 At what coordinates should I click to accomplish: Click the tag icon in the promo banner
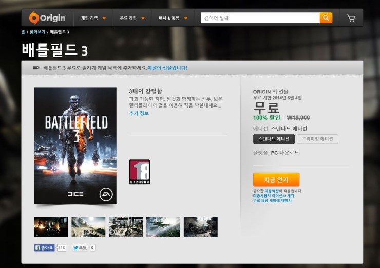[x=36, y=68]
